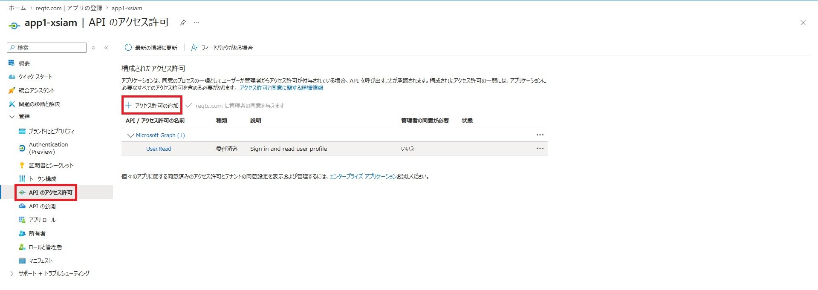Go to reqtc.com | アプリの登録 breadcrumb
The image size is (818, 290).
pyautogui.click(x=69, y=8)
